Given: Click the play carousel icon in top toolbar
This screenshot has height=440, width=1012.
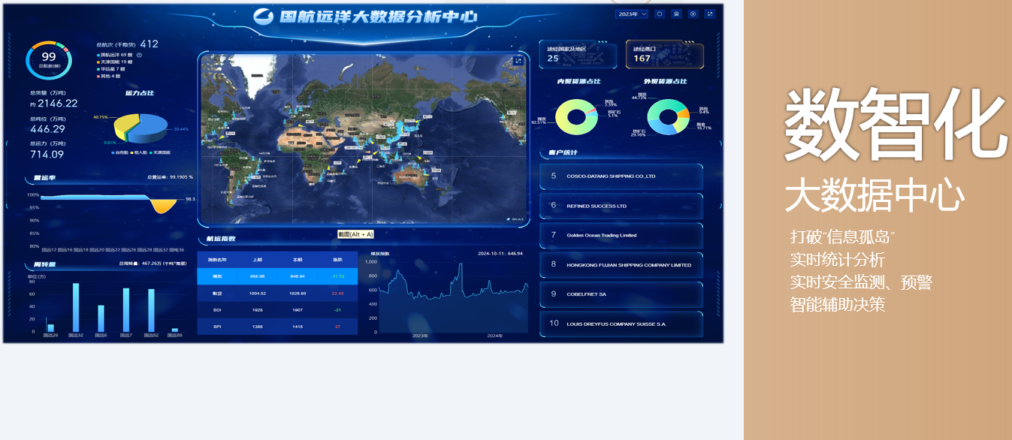Looking at the screenshot, I should (693, 14).
